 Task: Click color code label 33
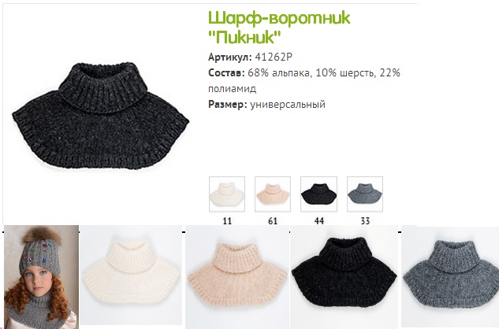tap(365, 221)
